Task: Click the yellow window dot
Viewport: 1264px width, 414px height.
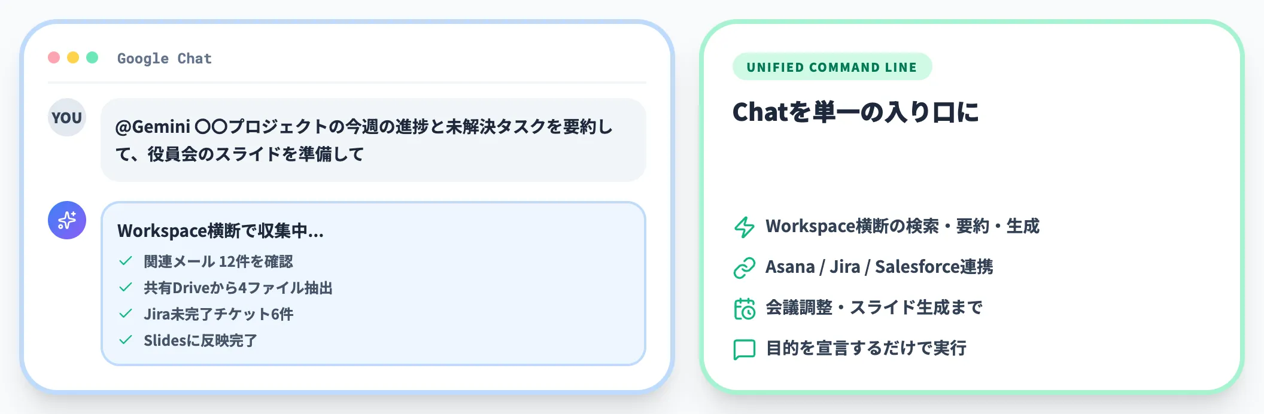Action: point(73,57)
